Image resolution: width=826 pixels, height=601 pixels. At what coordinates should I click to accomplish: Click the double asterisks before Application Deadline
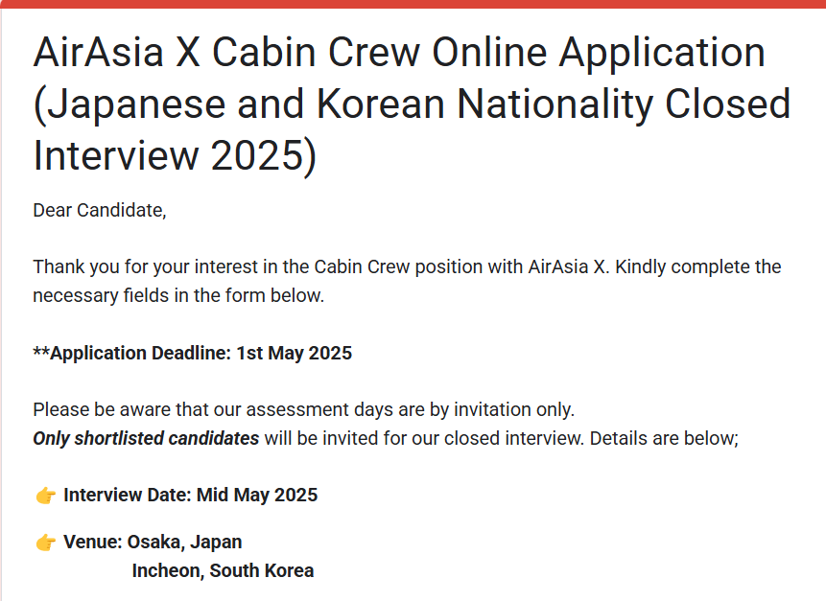click(41, 352)
